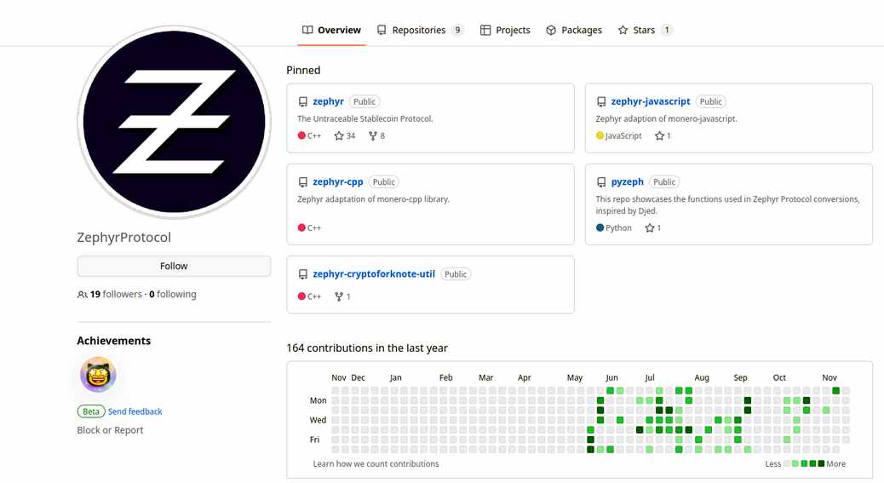Go to the Packages tab
884x483 pixels.
tap(574, 30)
